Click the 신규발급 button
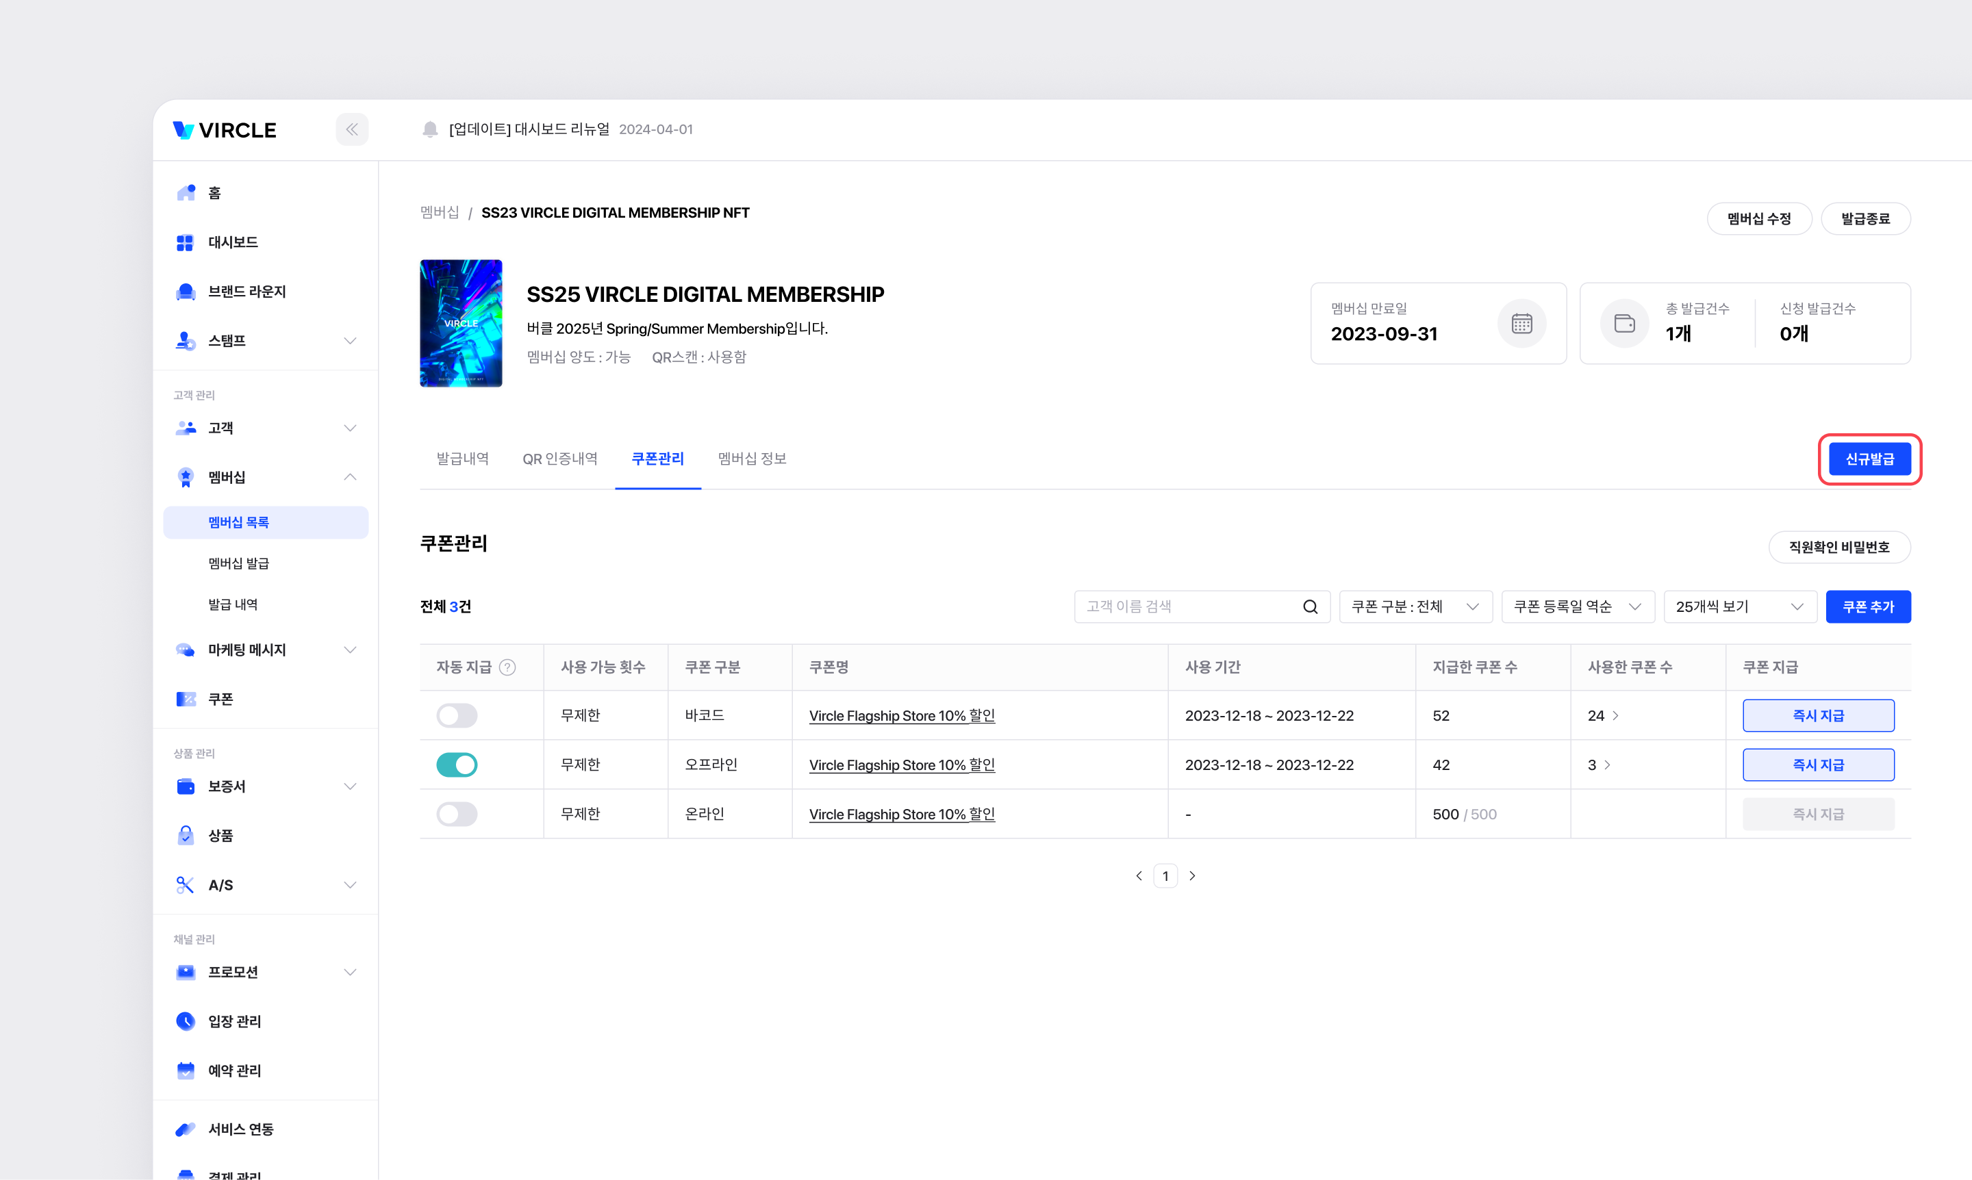The width and height of the screenshot is (1972, 1180). click(x=1869, y=459)
